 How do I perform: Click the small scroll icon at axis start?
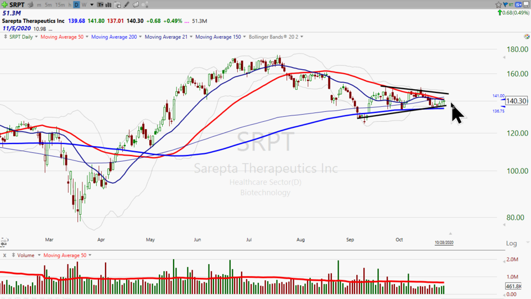click(x=4, y=242)
